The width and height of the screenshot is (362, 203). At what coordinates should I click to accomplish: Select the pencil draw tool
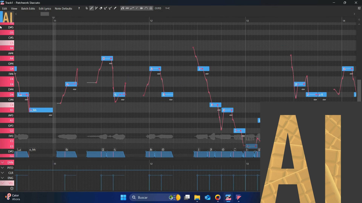coord(91,8)
